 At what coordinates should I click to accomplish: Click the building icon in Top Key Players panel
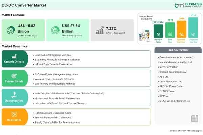(x=195, y=118)
